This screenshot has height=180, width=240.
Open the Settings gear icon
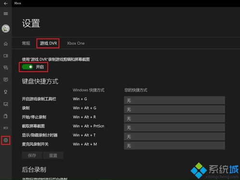tap(6, 140)
